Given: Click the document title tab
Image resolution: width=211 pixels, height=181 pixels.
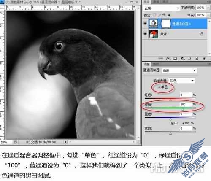Looking at the screenshot, I should (43, 2).
